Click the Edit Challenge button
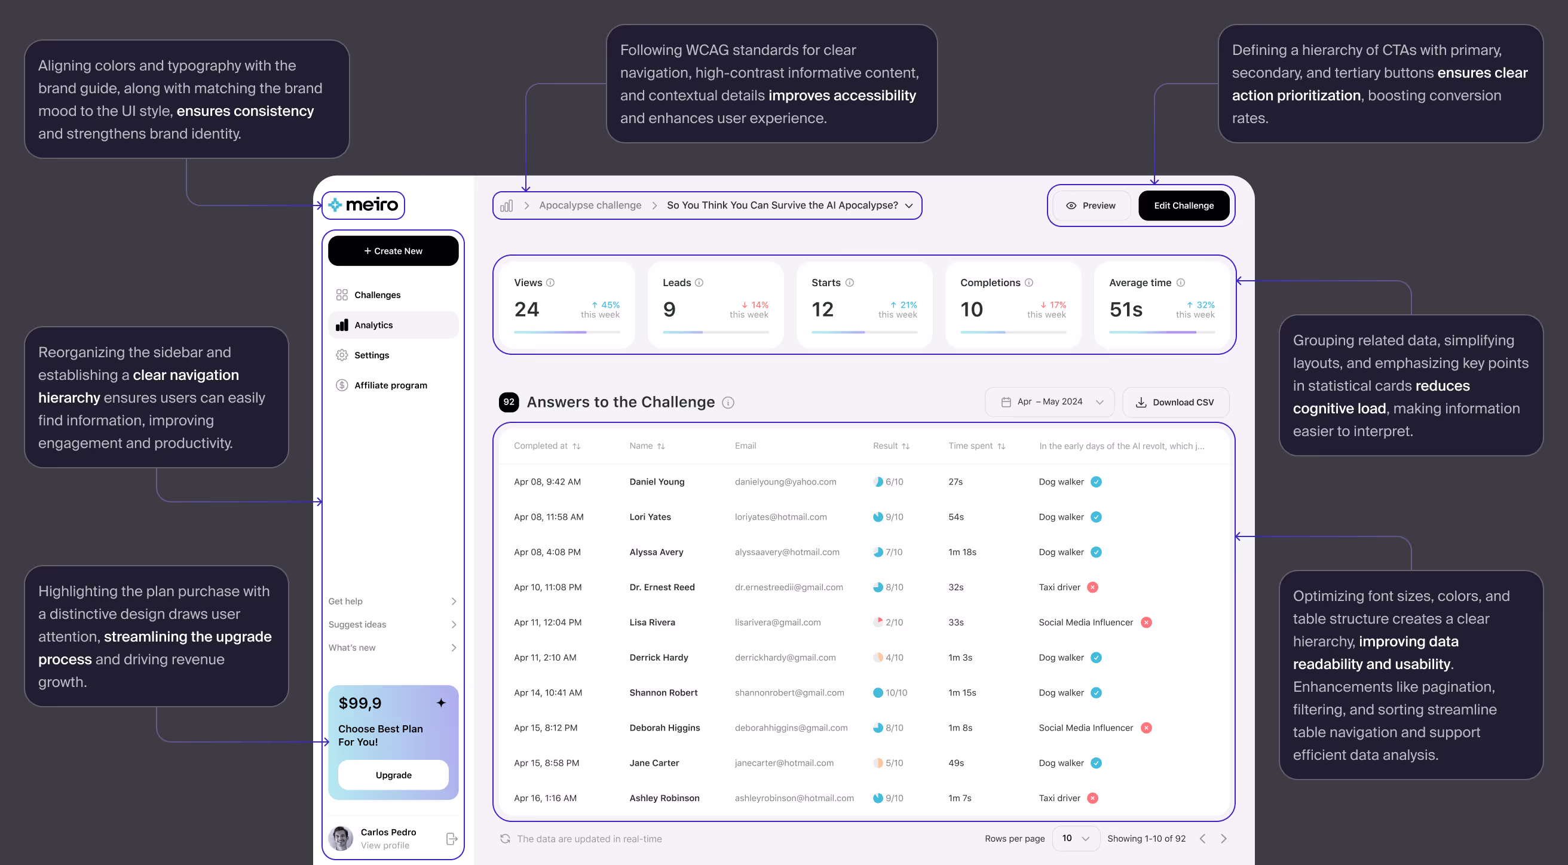 point(1183,205)
